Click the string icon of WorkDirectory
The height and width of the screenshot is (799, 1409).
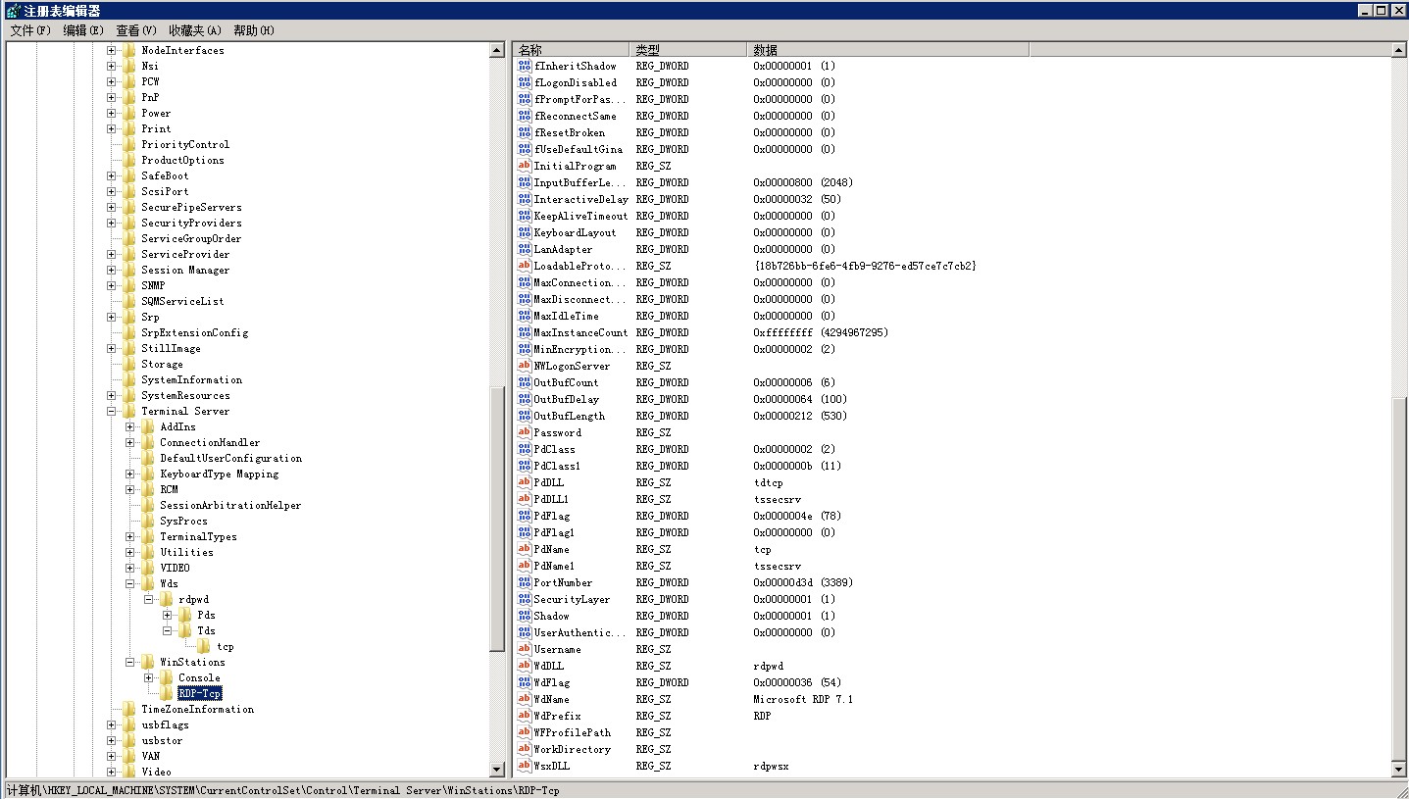click(524, 749)
